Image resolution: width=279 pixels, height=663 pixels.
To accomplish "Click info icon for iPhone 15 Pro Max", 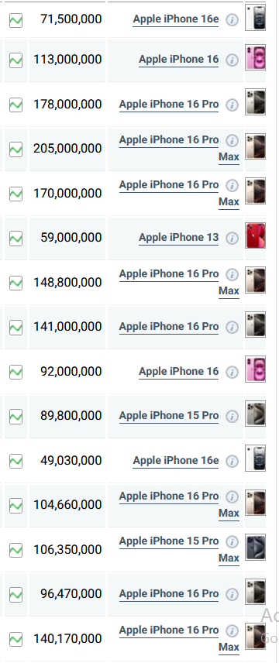I will pos(232,541).
